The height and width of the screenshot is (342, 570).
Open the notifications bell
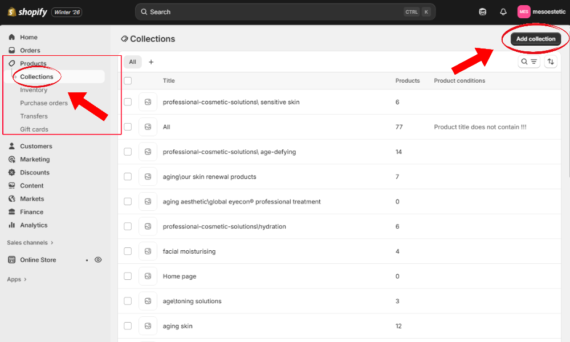coord(503,12)
